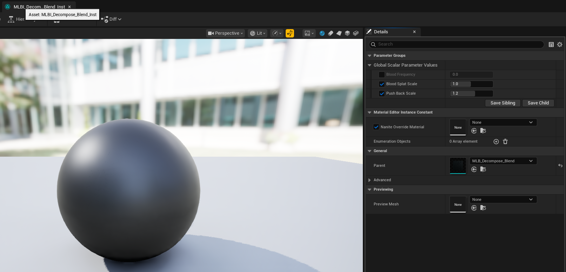
Task: Toggle the realtime viewport button
Action: [290, 33]
